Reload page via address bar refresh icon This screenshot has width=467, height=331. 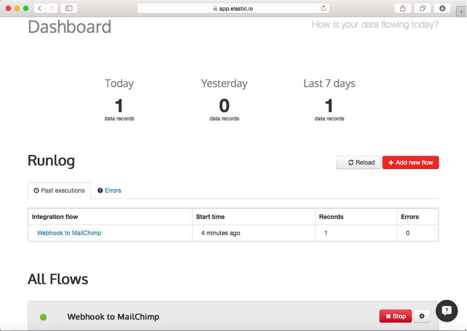pos(323,8)
